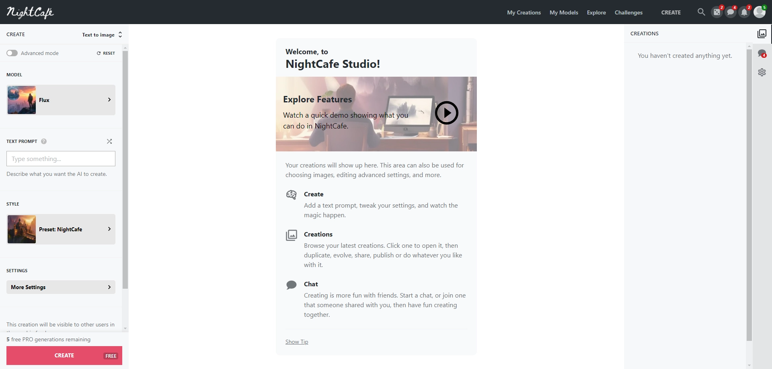This screenshot has height=369, width=772.
Task: Open header chat messages bubble icon
Action: pyautogui.click(x=731, y=12)
